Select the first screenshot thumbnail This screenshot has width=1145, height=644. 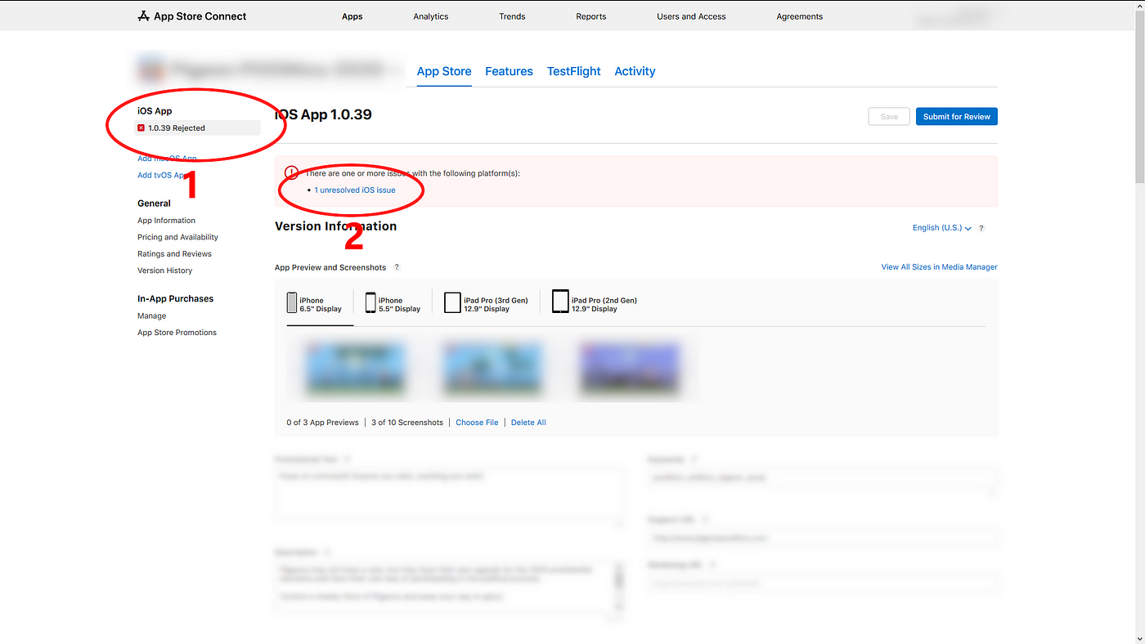[x=355, y=368]
